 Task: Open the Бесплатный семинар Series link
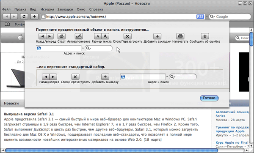(x=232, y=114)
